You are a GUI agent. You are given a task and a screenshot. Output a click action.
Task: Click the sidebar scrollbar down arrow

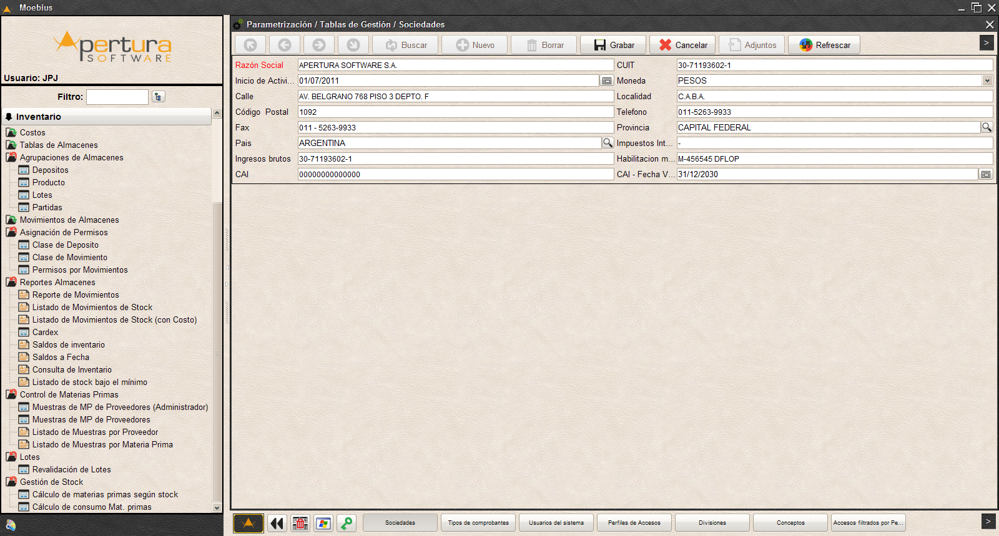point(217,508)
